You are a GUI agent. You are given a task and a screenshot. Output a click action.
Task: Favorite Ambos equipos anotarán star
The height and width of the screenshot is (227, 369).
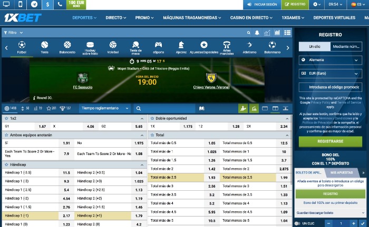point(6,135)
